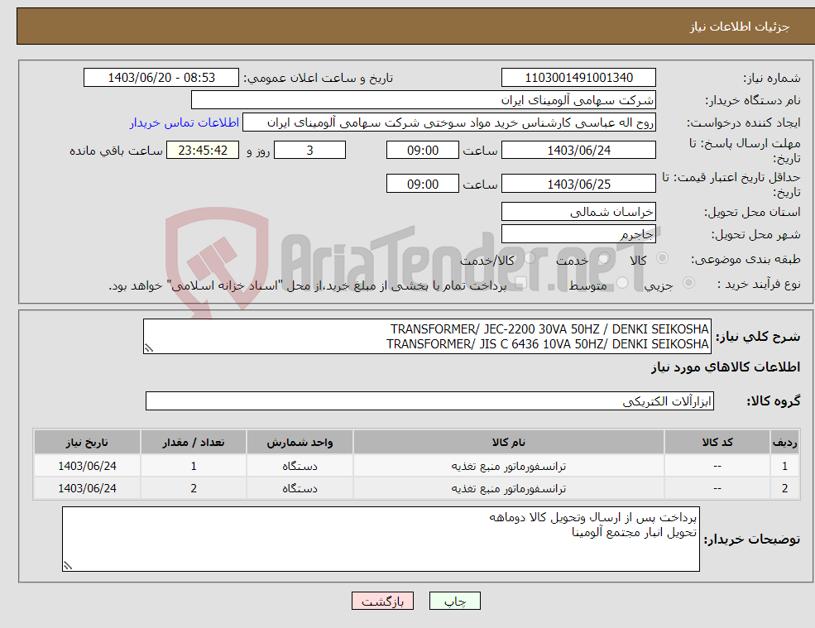The height and width of the screenshot is (628, 815).
Task: Click response deadline date 1403/06/24 field
Action: pyautogui.click(x=578, y=151)
